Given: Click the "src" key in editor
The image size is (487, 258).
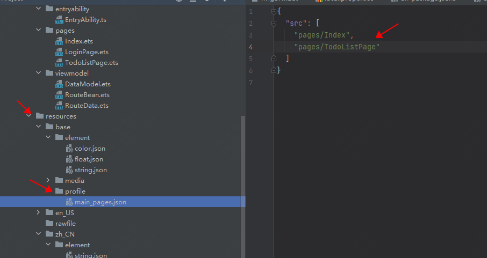Looking at the screenshot, I should (x=296, y=23).
